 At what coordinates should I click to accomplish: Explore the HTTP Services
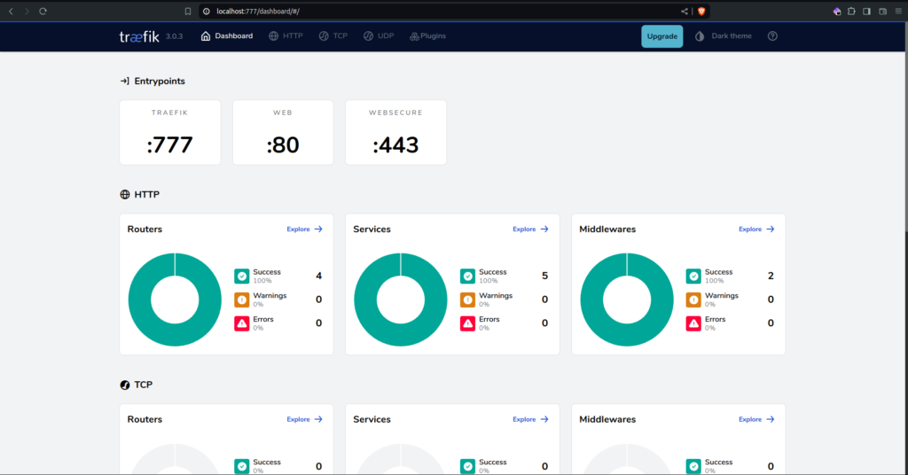tap(530, 230)
